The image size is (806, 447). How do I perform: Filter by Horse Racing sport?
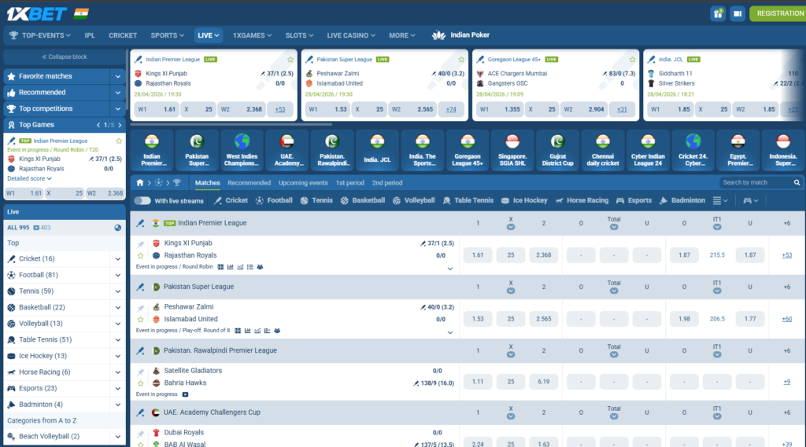point(582,200)
